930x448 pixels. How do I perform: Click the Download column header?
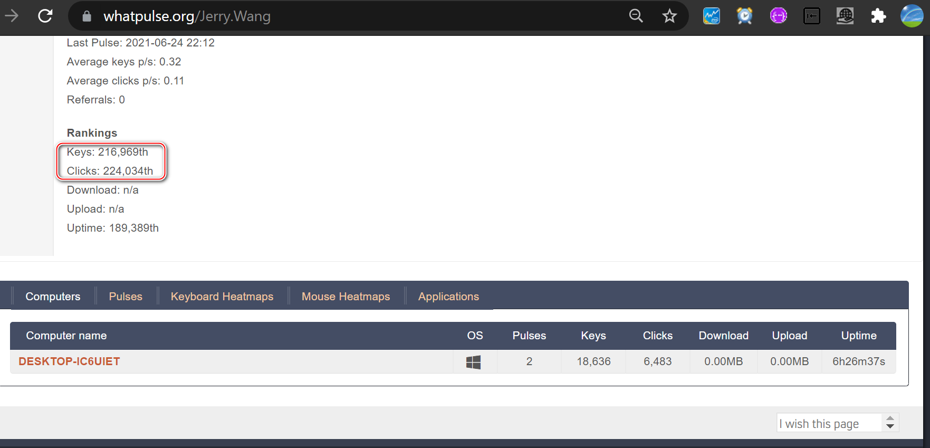(x=723, y=336)
